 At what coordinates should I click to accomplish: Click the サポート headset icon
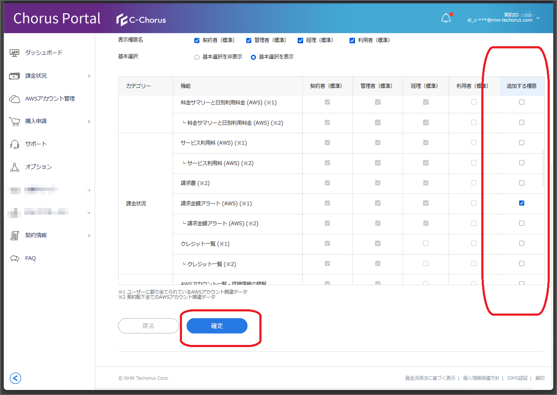point(14,144)
